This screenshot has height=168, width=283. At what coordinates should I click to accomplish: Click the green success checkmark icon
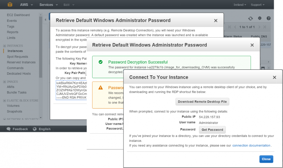pyautogui.click(x=101, y=62)
